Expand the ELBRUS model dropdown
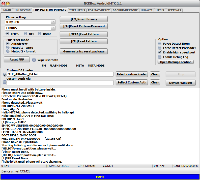200x180 pixels. click(53, 28)
